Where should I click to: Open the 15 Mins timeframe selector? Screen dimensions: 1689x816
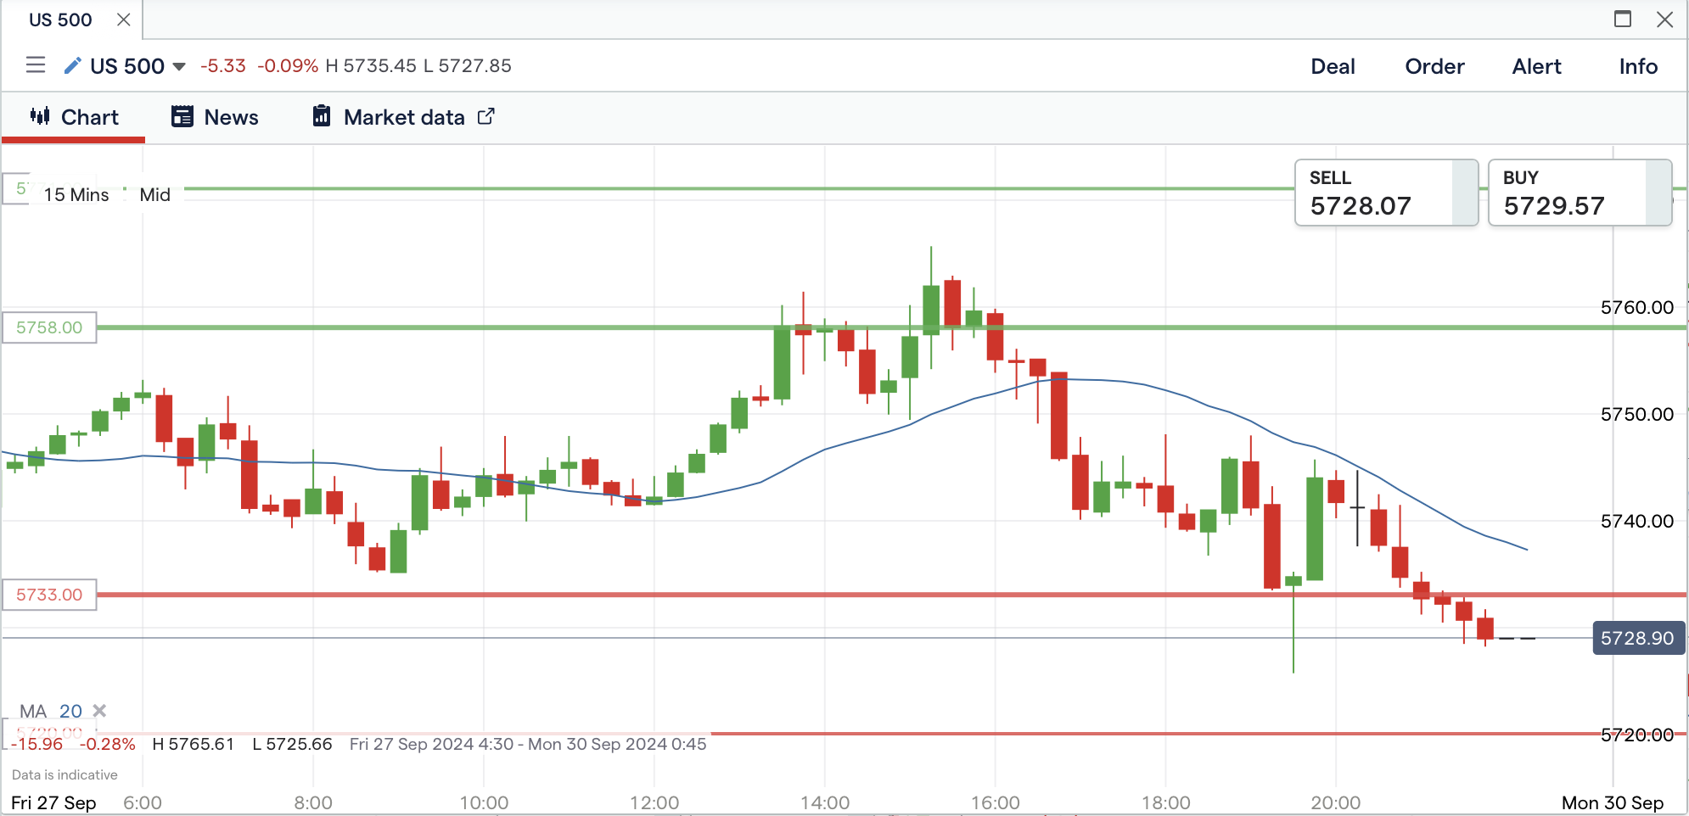click(x=76, y=194)
